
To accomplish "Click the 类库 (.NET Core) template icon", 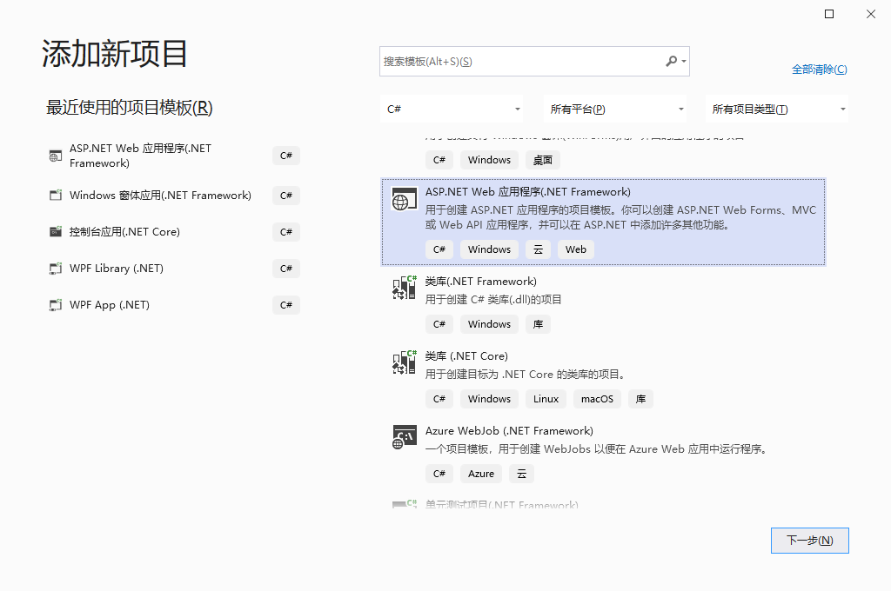I will (x=404, y=362).
